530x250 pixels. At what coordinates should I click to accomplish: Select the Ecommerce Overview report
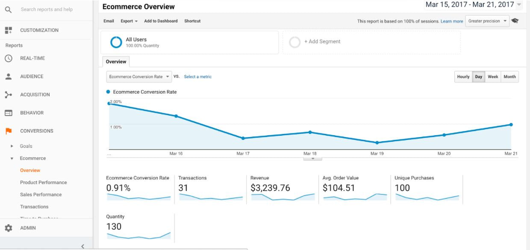click(30, 170)
